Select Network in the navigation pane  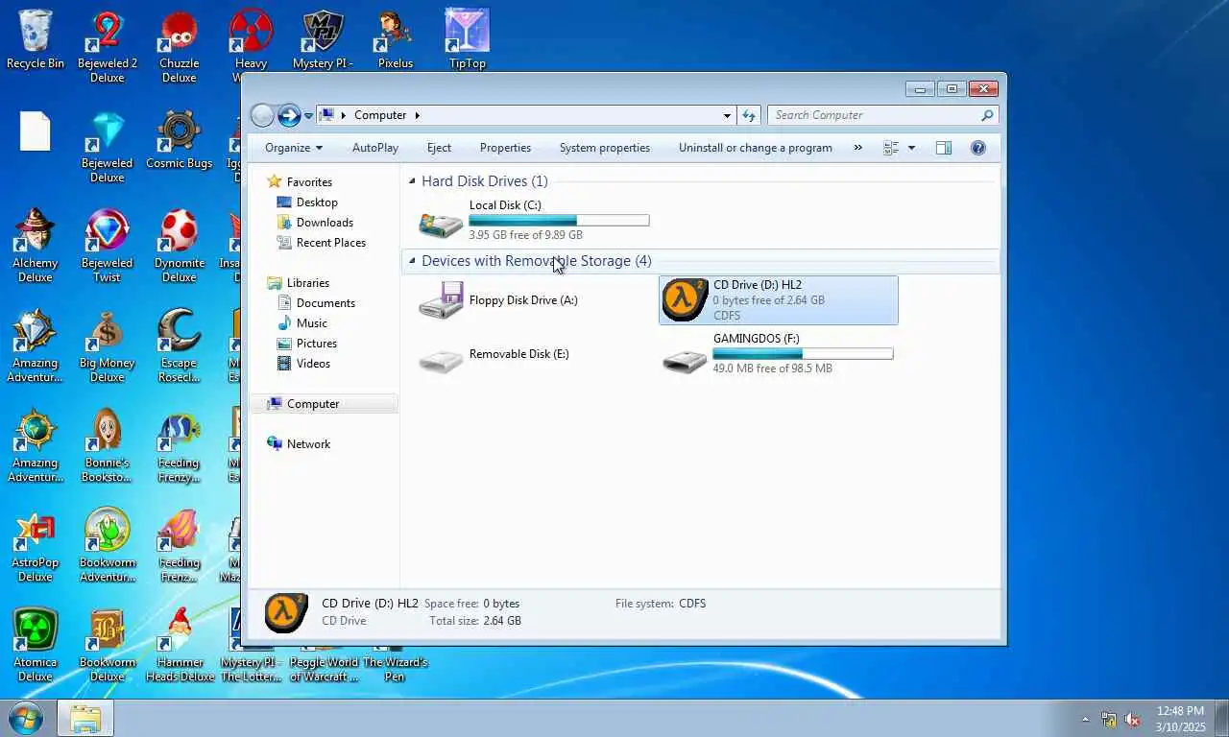tap(308, 444)
